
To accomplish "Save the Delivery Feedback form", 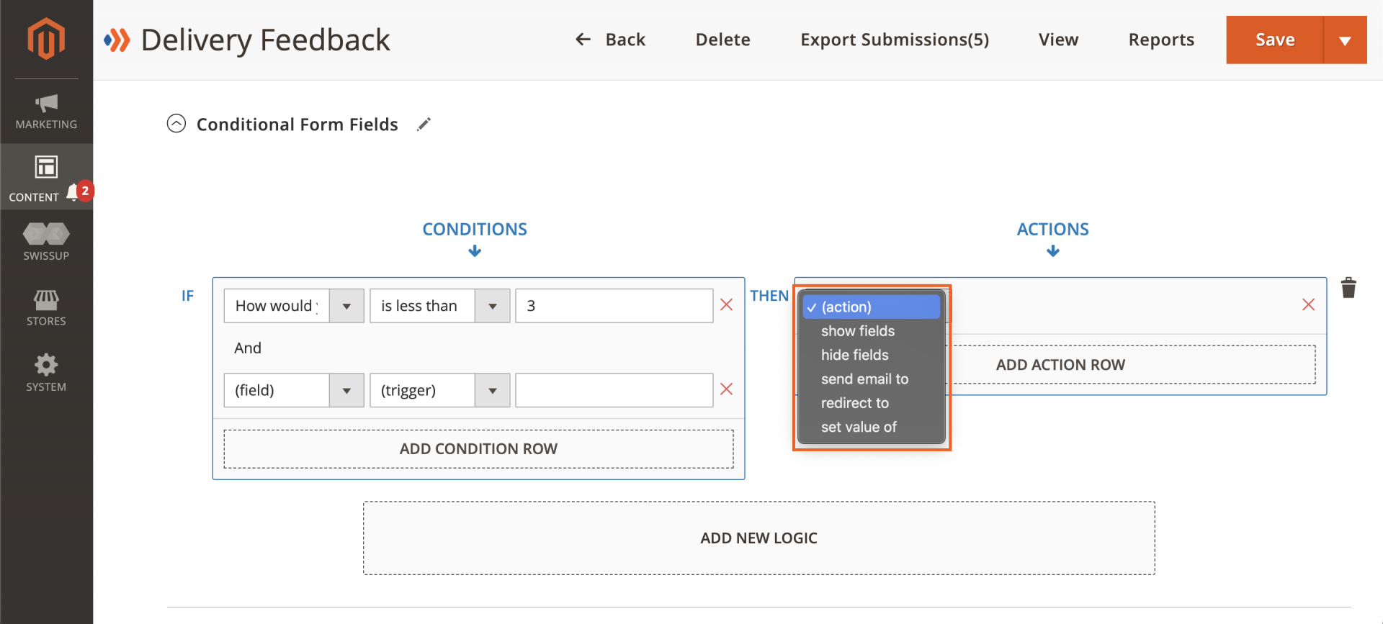I will [x=1275, y=40].
